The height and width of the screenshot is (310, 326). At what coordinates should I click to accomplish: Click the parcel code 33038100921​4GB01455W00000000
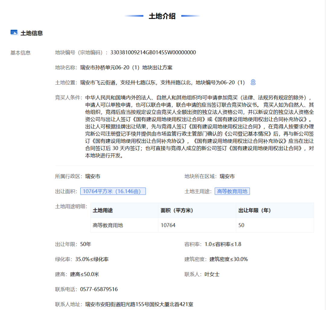153,52
